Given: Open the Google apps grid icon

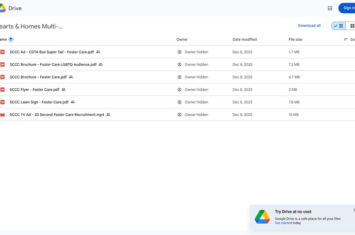Looking at the screenshot, I should click(x=330, y=8).
